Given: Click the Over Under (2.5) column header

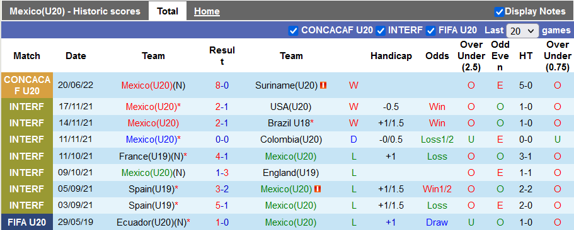Looking at the screenshot, I should 471,56.
